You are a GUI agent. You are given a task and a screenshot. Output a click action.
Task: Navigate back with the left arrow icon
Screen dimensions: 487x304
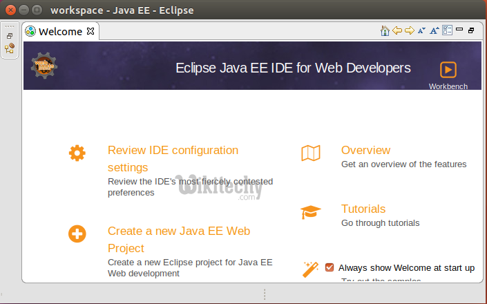click(397, 30)
